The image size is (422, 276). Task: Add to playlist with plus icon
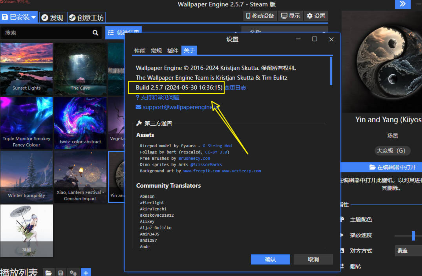tap(86, 273)
